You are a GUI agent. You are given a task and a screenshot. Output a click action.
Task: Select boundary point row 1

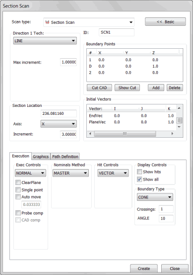(x=134, y=60)
